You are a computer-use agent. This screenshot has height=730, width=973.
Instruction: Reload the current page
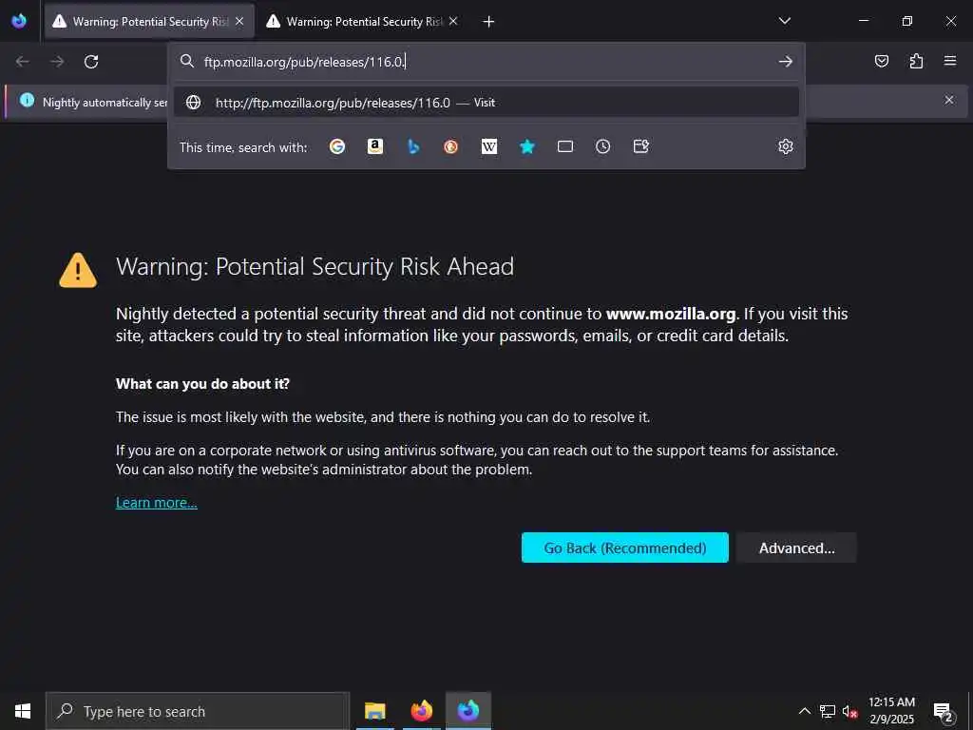(x=91, y=62)
